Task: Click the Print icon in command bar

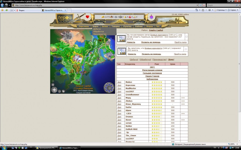Action: click(x=209, y=10)
